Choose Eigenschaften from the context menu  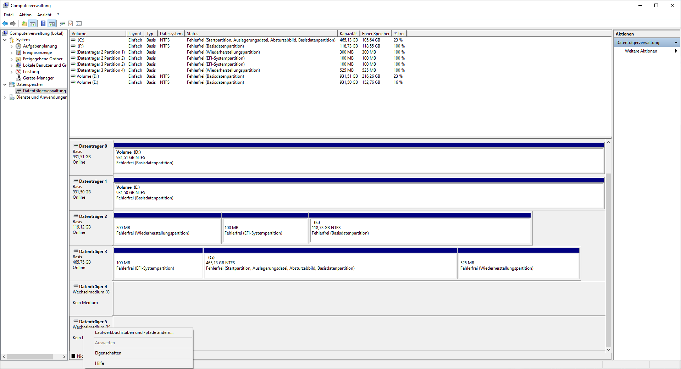[x=138, y=353]
